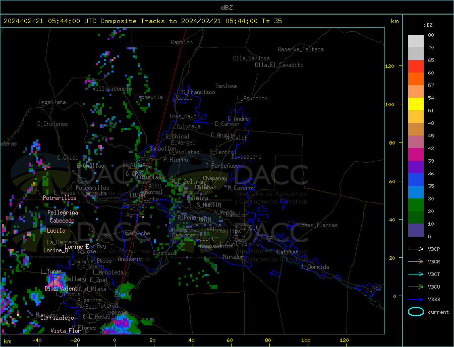Click the 100 tick on bottom axis
This screenshot has width=454, height=347.
click(306, 340)
